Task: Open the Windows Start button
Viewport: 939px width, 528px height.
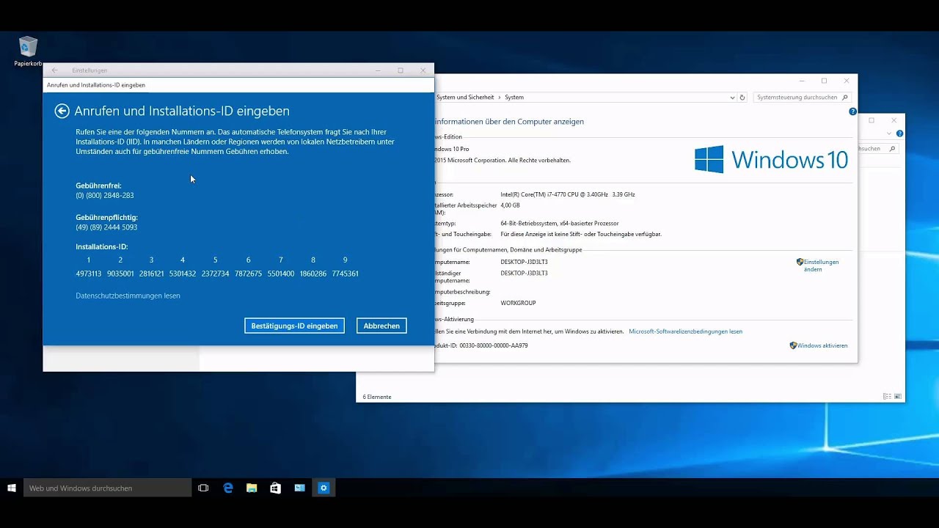Action: pyautogui.click(x=12, y=488)
